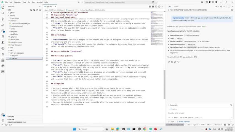Create a new folder in BMI explorer
The image size is (235, 132).
point(34,10)
